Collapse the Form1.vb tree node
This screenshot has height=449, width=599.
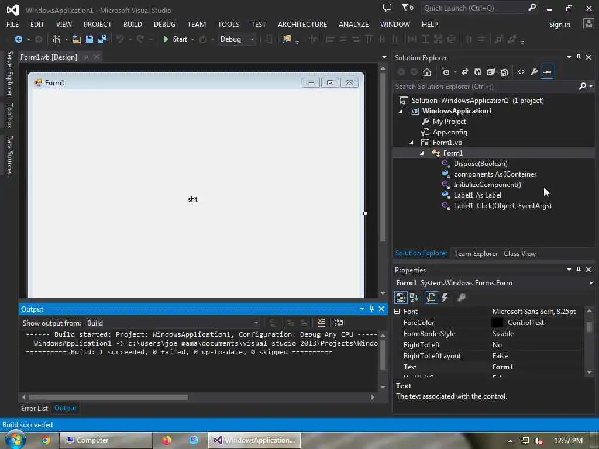tap(411, 143)
